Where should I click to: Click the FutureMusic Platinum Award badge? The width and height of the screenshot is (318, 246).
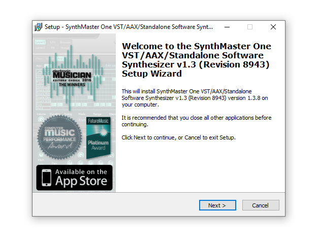pyautogui.click(x=99, y=137)
